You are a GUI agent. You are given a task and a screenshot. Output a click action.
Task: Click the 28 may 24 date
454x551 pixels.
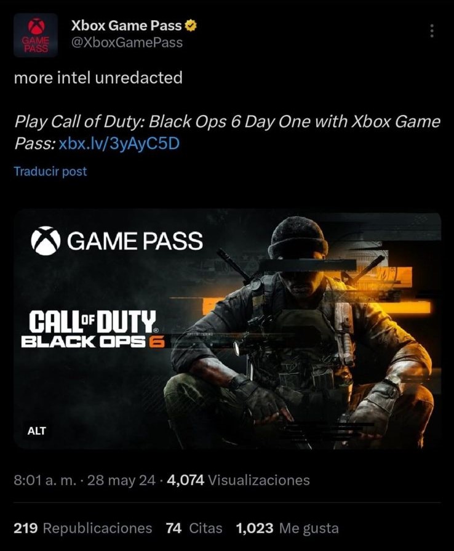point(121,480)
